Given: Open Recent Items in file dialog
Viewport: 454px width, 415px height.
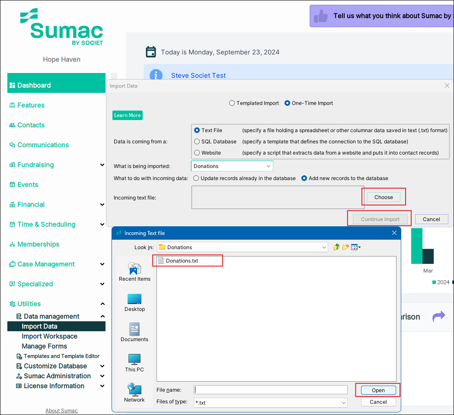Looking at the screenshot, I should tap(134, 272).
